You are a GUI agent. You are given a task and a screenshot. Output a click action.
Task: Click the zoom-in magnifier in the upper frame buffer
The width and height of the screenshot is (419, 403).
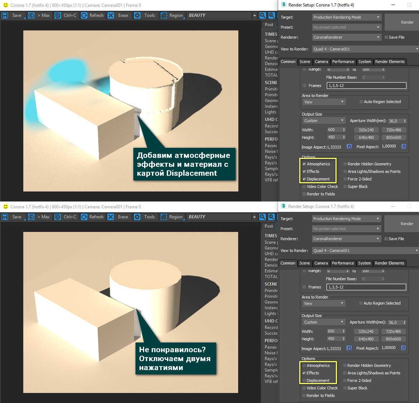(263, 15)
